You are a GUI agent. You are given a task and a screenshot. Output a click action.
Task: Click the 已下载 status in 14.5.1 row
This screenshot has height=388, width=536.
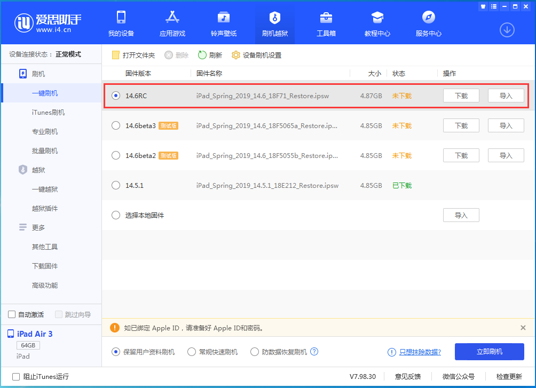(402, 185)
